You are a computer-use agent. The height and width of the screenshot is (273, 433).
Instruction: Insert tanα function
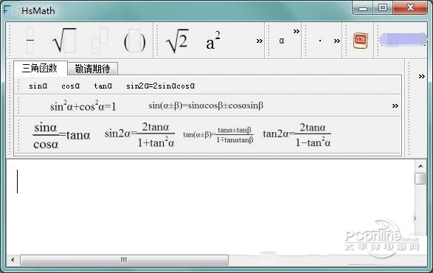(x=103, y=86)
